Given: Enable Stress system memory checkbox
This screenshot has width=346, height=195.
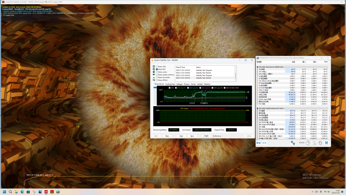Looking at the screenshot, I should click(157, 75).
